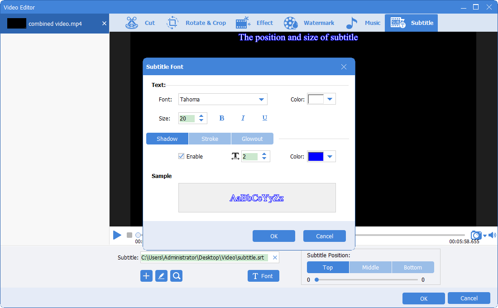Toggle italic text formatting
This screenshot has height=308, width=498.
tap(243, 118)
